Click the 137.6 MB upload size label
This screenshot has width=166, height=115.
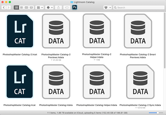pos(140,108)
